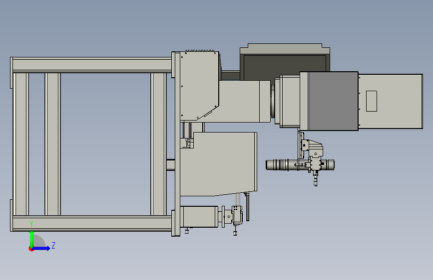Select the angled cover with vent slots on top
The width and height of the screenshot is (433, 280).
[199, 86]
